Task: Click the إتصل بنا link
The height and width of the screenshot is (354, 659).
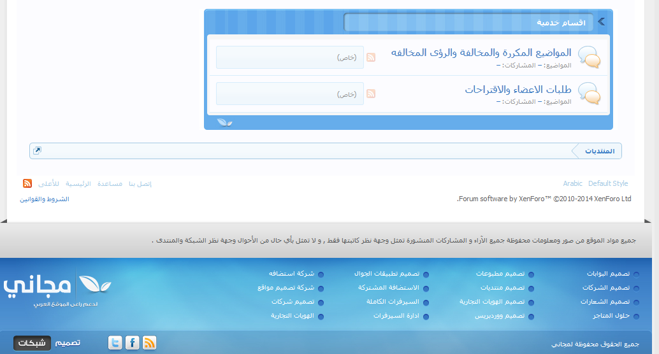Action: click(140, 183)
